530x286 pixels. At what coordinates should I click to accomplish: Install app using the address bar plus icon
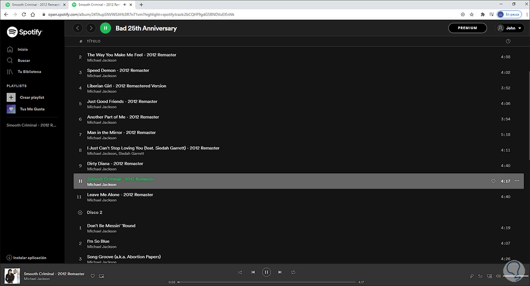click(x=462, y=15)
